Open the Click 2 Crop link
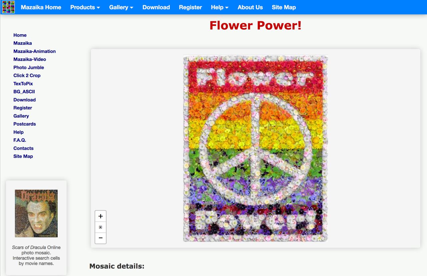The image size is (427, 276). 27,75
